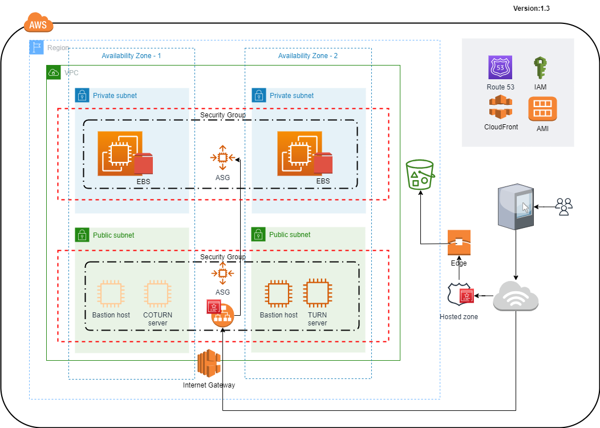The image size is (600, 428).
Task: Click the 'CloudFront' label
Action: [x=501, y=127]
